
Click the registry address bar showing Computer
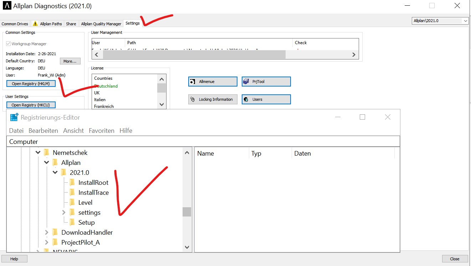[x=203, y=141]
